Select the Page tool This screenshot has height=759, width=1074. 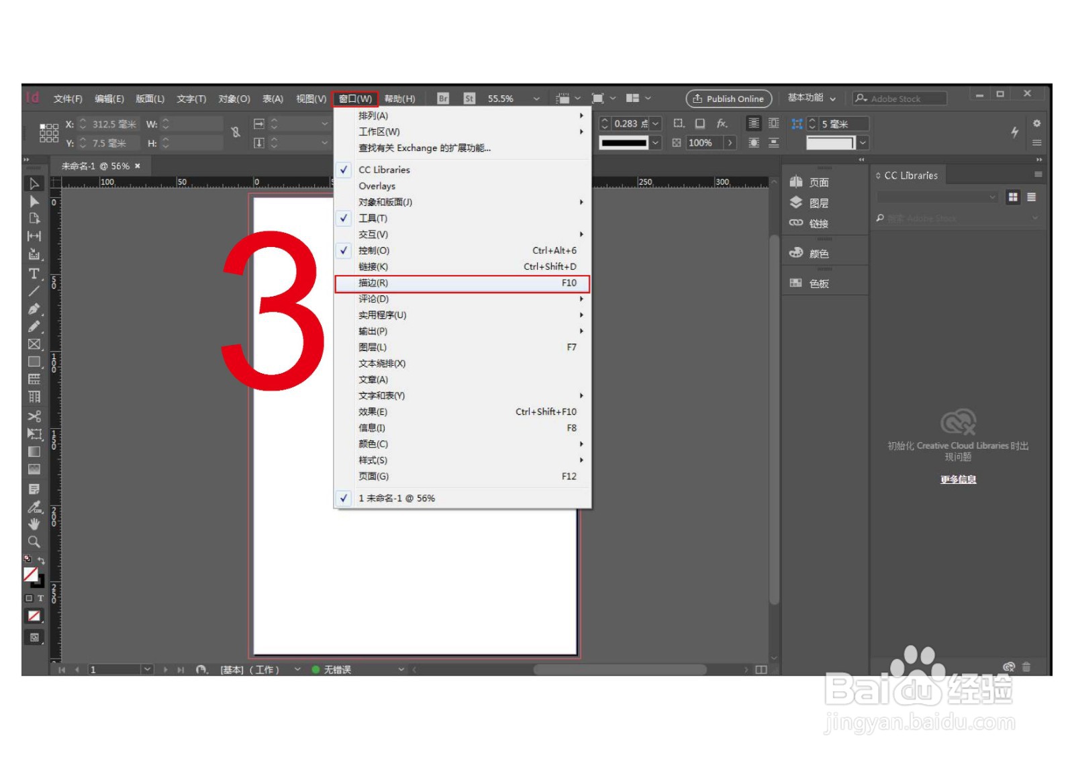[34, 218]
